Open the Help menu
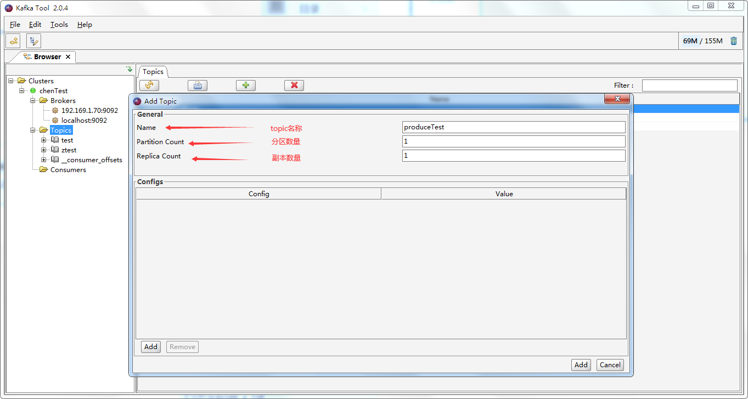 [x=85, y=25]
